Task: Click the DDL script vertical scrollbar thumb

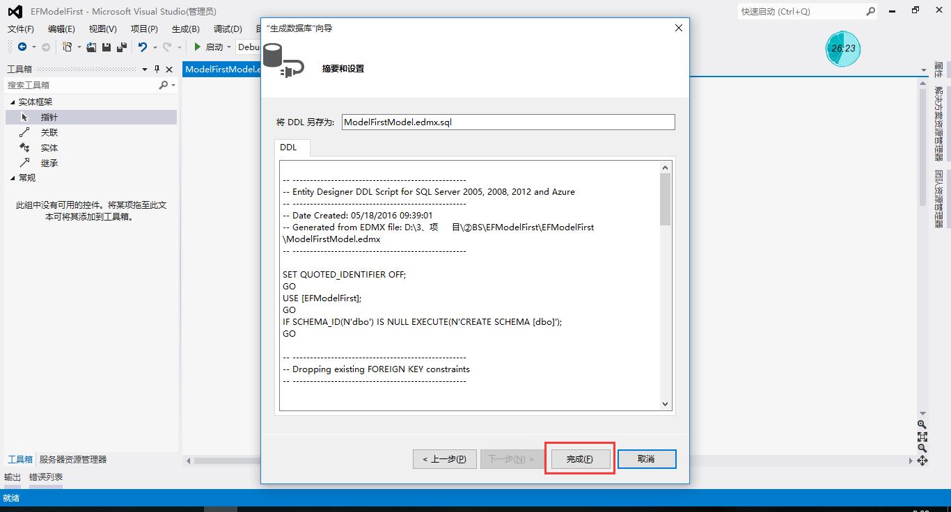Action: click(x=665, y=199)
